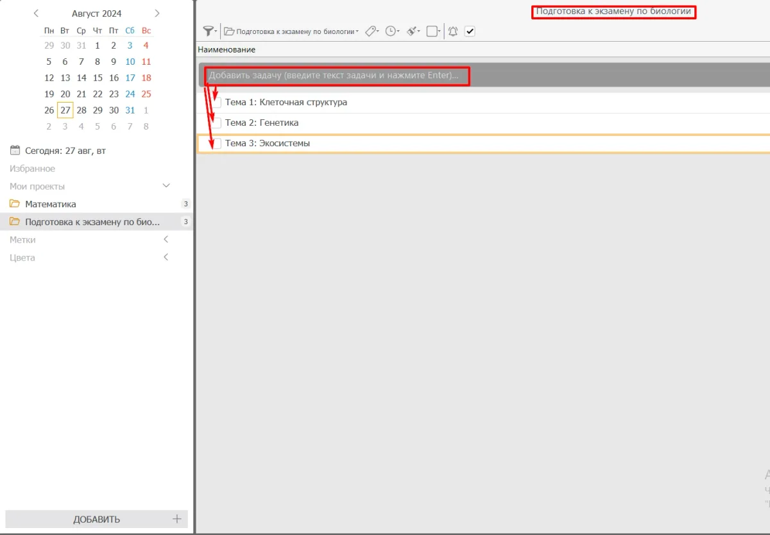Click the empty square icon in toolbar
770x535 pixels.
point(432,31)
